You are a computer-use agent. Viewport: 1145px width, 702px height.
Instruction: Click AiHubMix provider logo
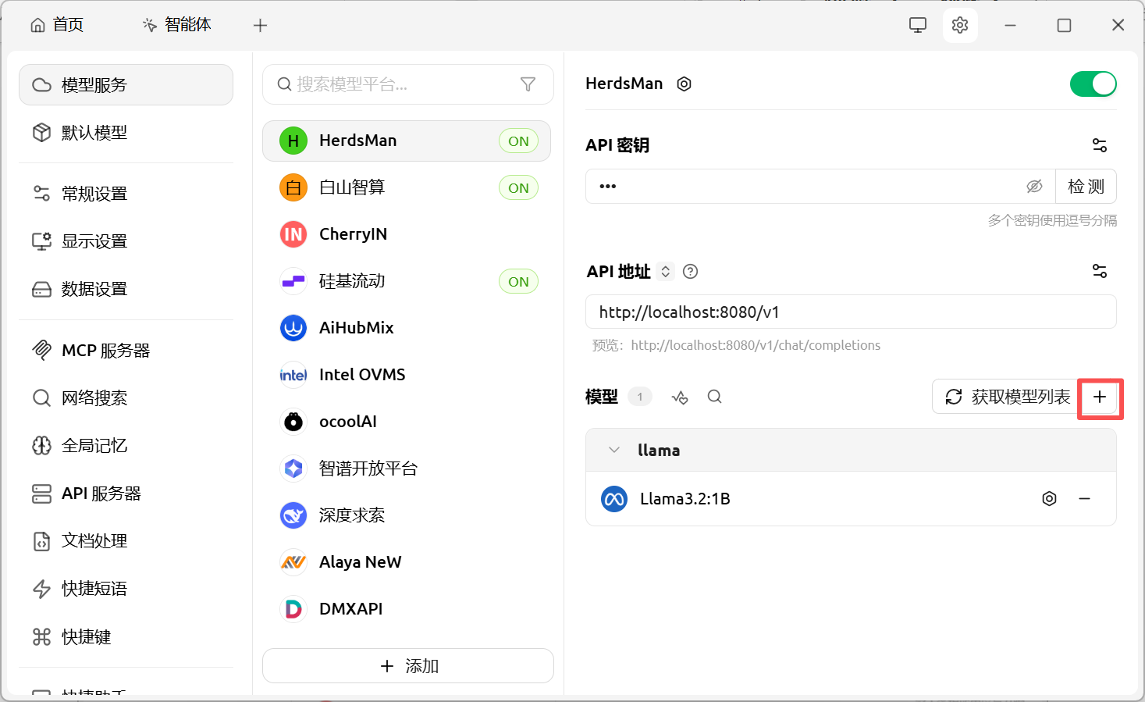click(x=293, y=328)
